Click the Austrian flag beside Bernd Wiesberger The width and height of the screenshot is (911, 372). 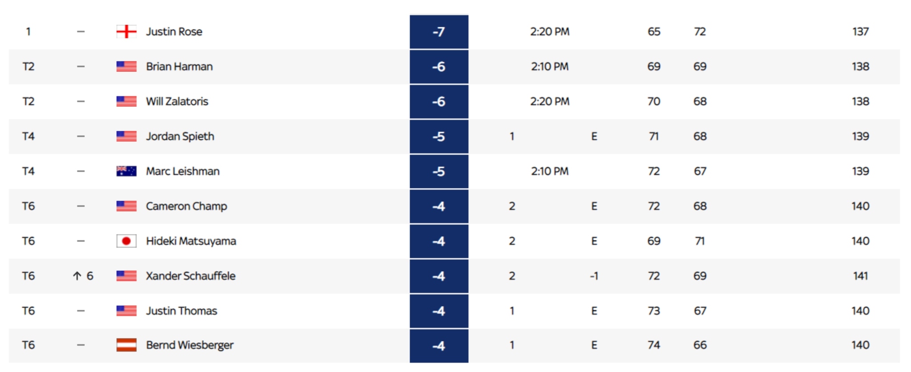(126, 345)
